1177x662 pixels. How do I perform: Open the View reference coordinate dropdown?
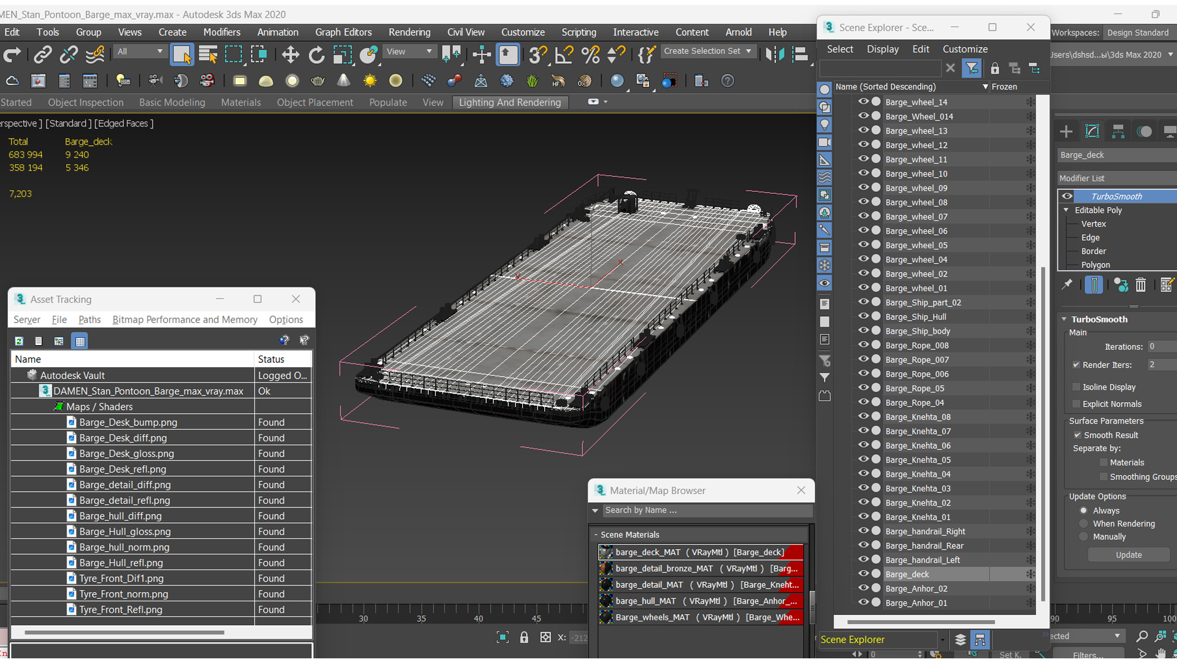(x=409, y=51)
